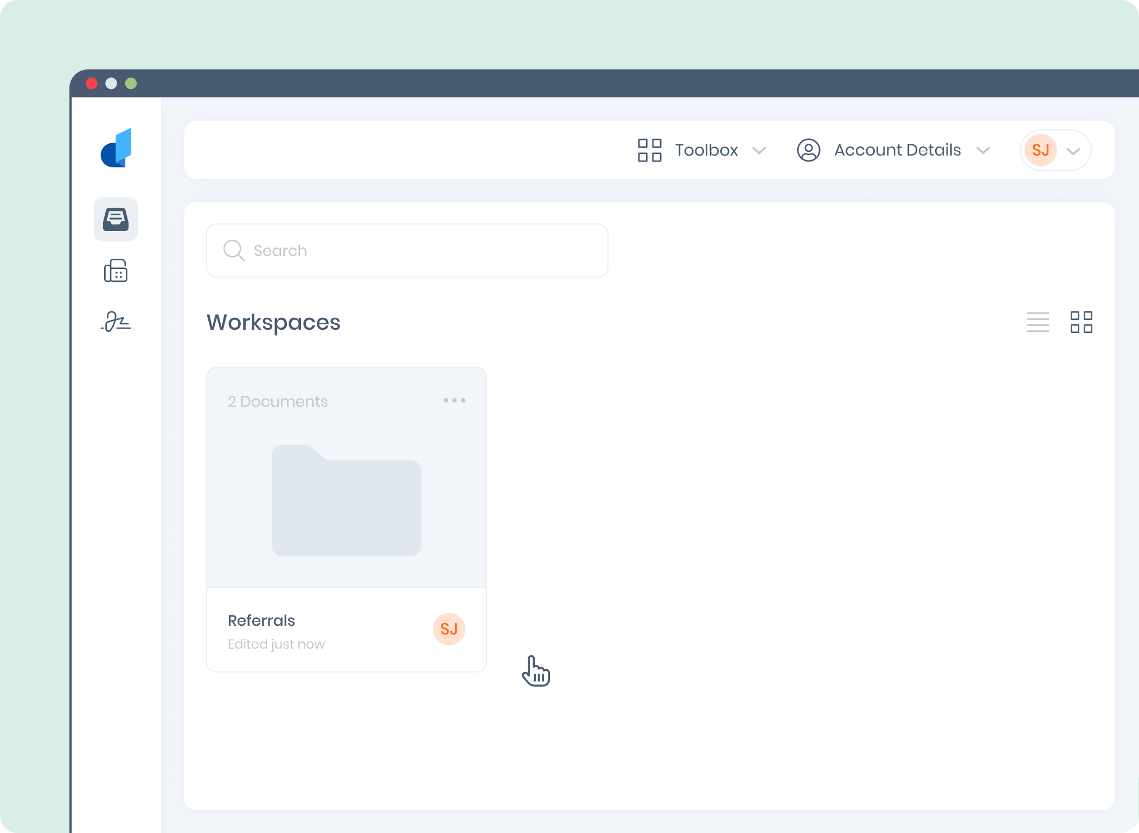
Task: Click the SJ avatar on Referrals card
Action: click(449, 629)
